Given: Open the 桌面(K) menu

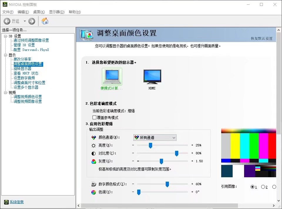Looking at the screenshot, I should (39, 12).
